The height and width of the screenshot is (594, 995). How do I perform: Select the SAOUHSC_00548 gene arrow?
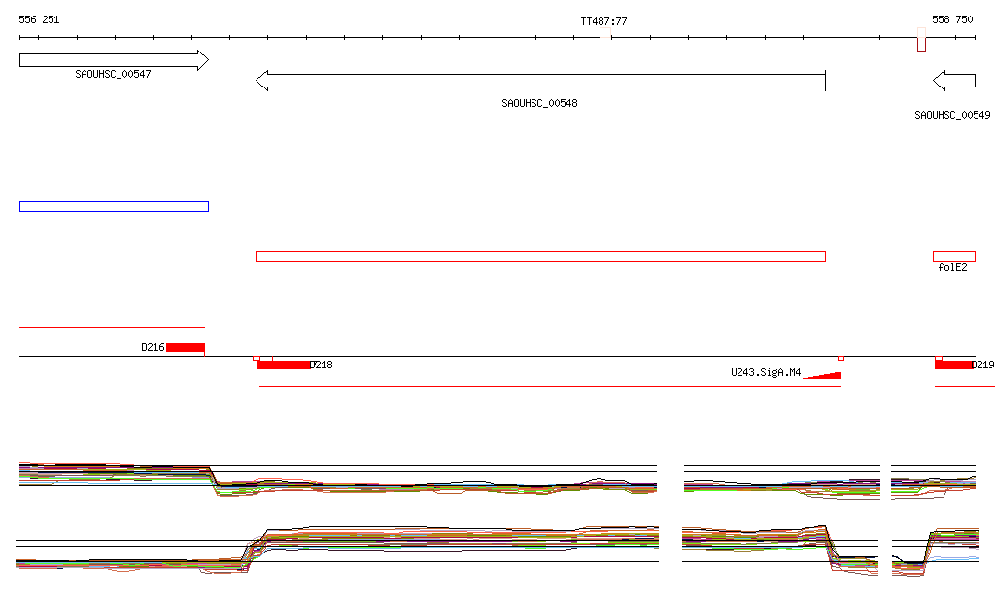540,81
